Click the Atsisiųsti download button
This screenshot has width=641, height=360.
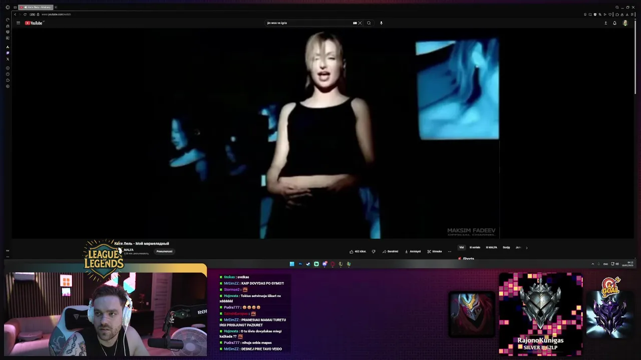[413, 251]
